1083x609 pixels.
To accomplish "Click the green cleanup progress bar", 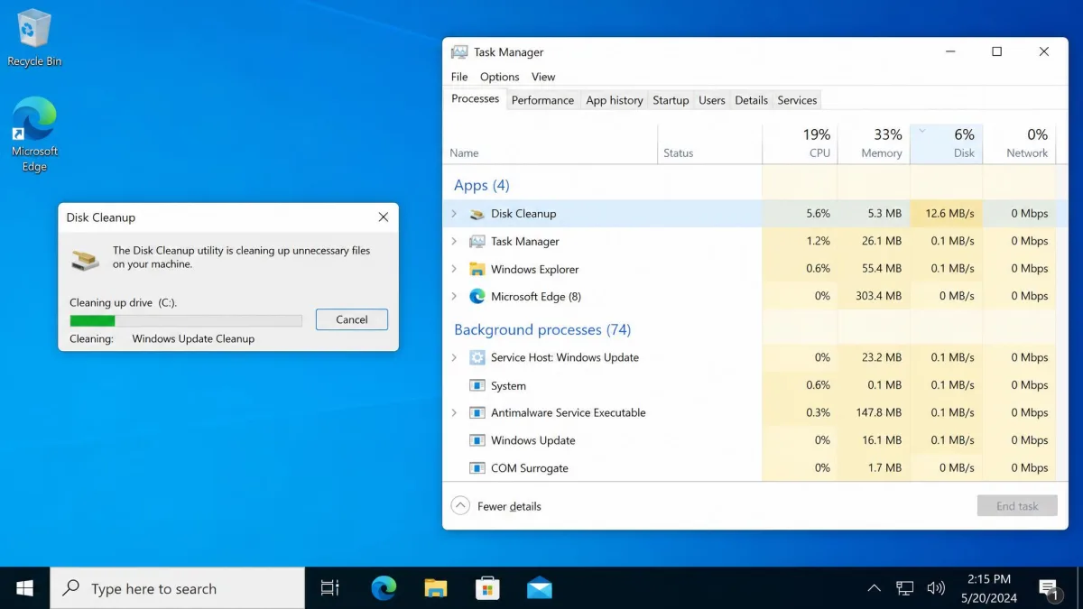I will (x=186, y=320).
